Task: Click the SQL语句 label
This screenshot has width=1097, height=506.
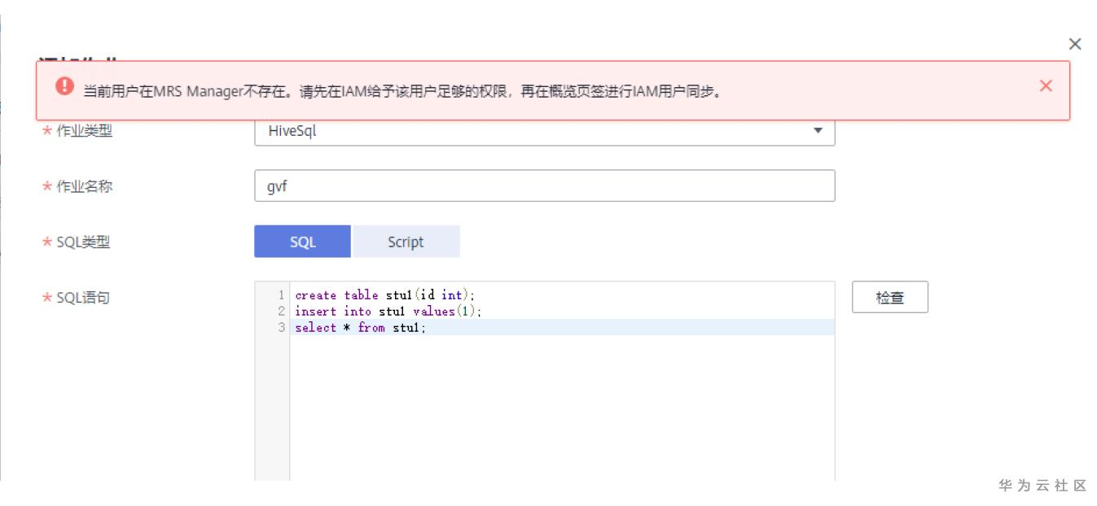Action: click(x=83, y=297)
